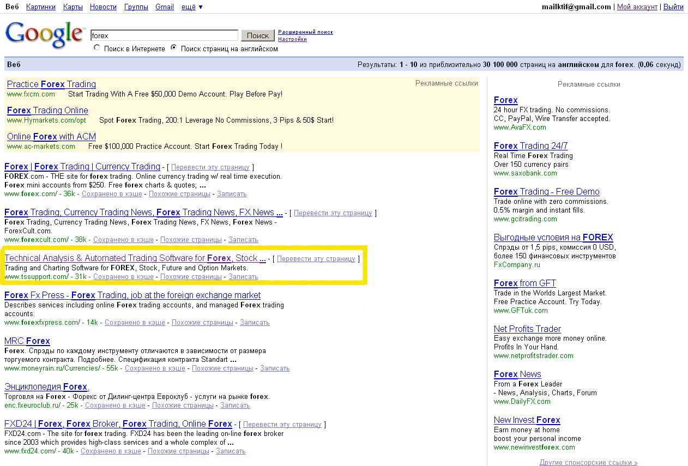Image resolution: width=688 pixels, height=466 pixels.
Task: Switch to the Картинки tab
Action: click(x=41, y=7)
